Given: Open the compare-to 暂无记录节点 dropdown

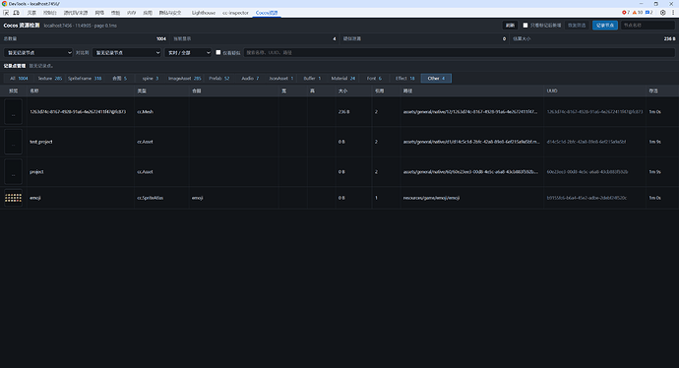Looking at the screenshot, I should point(126,52).
